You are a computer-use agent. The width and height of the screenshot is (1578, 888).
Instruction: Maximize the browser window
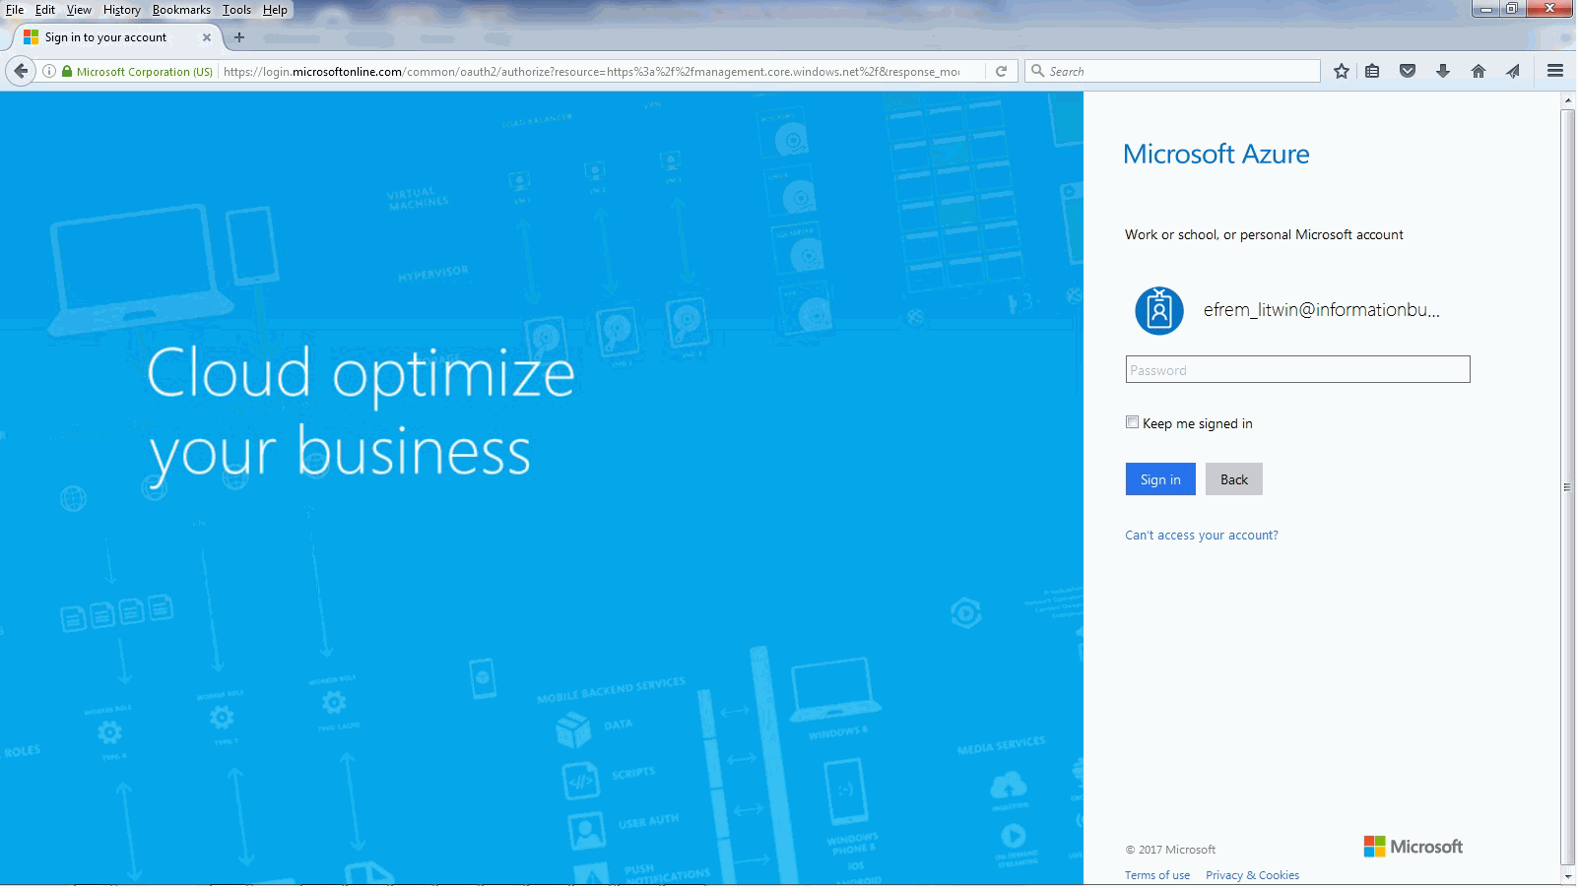pyautogui.click(x=1512, y=9)
